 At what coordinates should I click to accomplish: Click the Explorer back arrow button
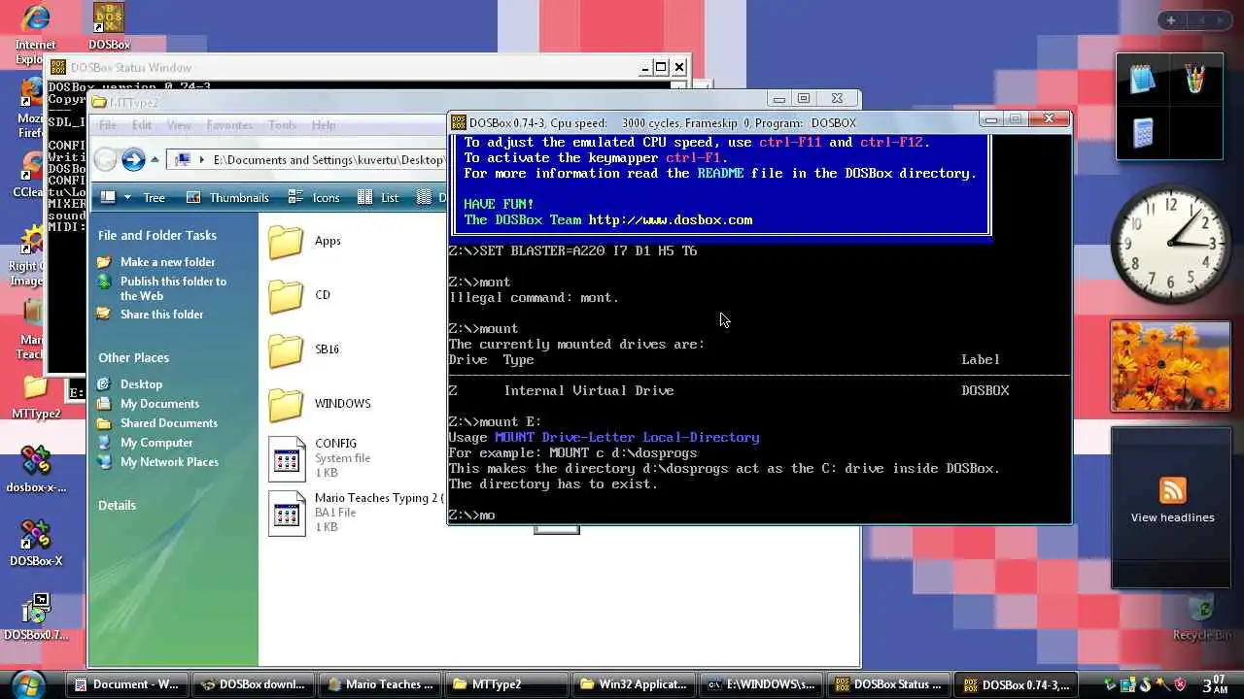coord(106,159)
